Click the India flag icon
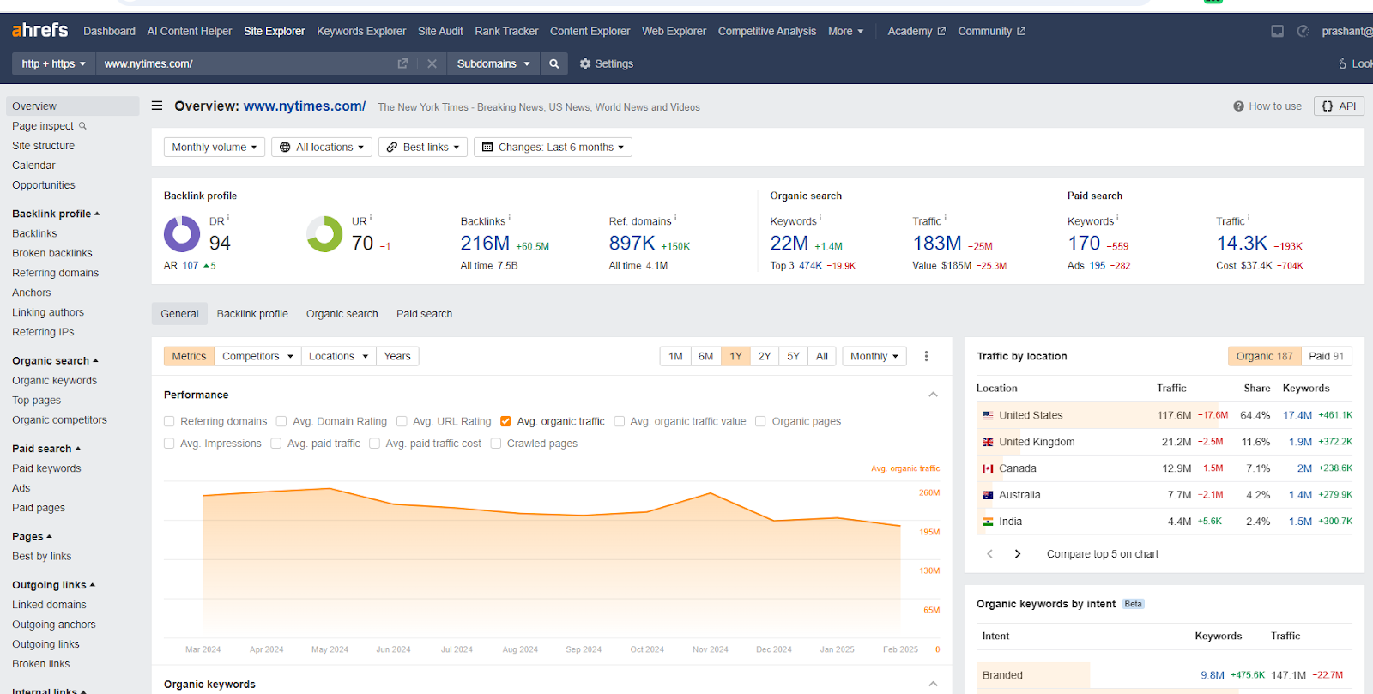The image size is (1373, 694). pyautogui.click(x=988, y=522)
